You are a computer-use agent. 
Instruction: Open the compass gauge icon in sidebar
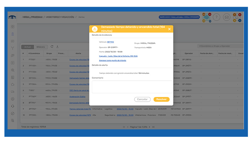pyautogui.click(x=13, y=113)
